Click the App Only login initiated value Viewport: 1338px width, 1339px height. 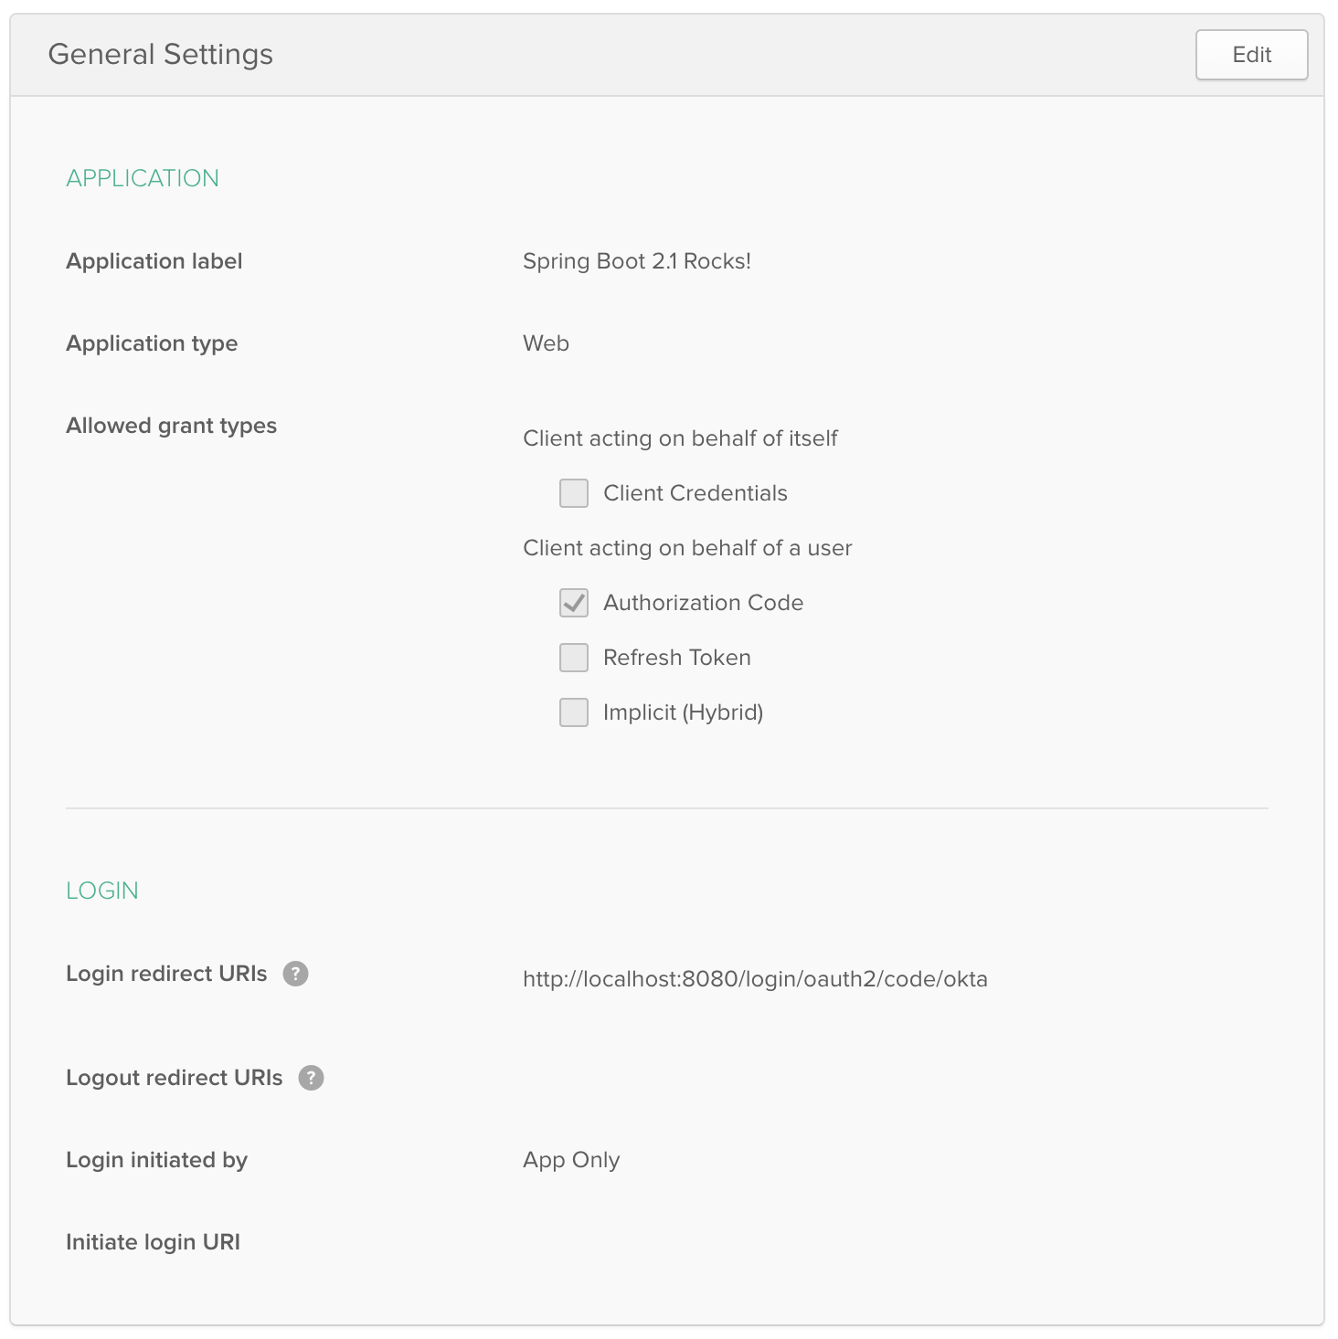571,1160
